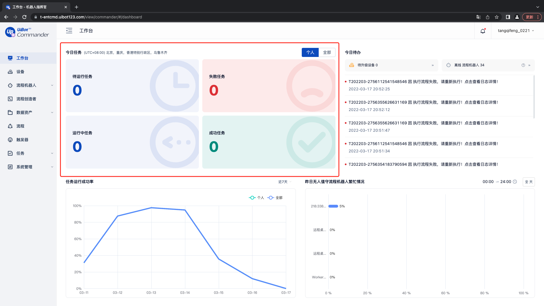Open the 运行中任务 card
The image size is (544, 306).
click(x=132, y=142)
